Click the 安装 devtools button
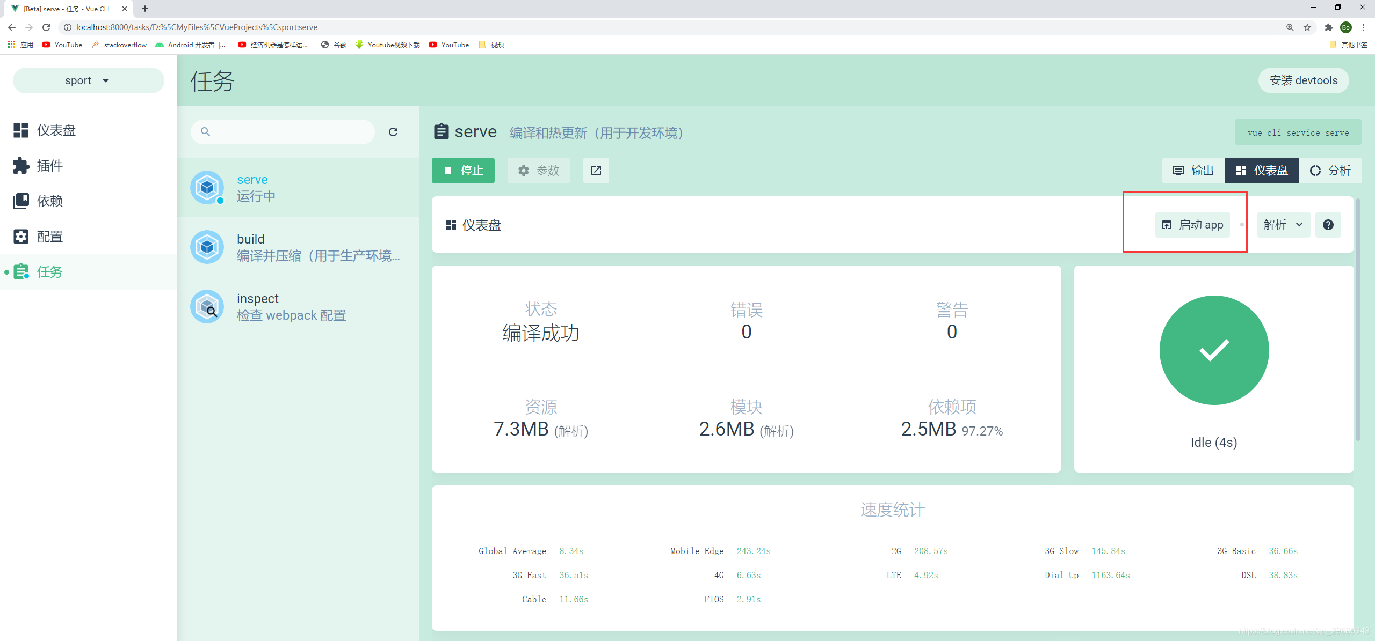1375x641 pixels. tap(1304, 80)
